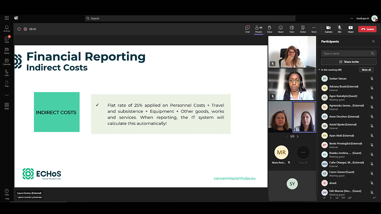
Task: Go to next page of video tiles
Action: [x=298, y=136]
